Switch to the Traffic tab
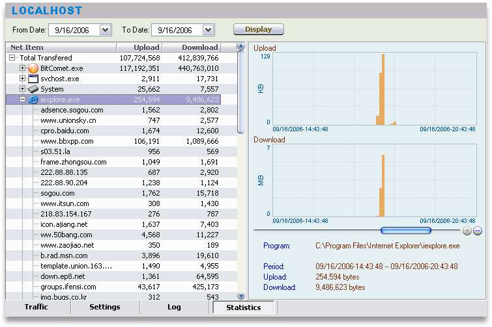 (36, 307)
